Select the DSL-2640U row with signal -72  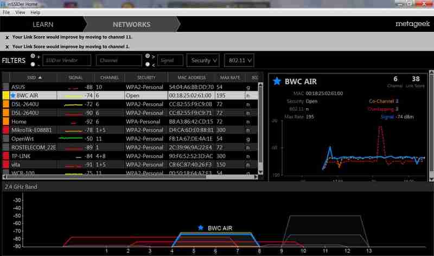click(130, 104)
